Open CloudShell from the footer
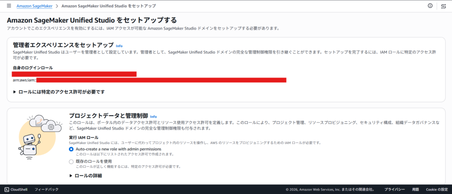Viewport: 452px width, 194px height. (16, 190)
